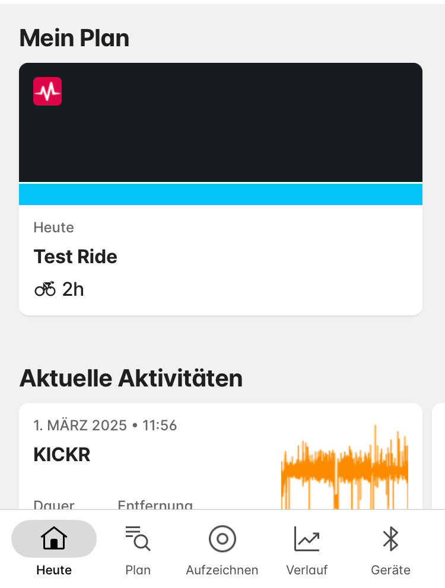
Task: Switch to the Verlauf tab label
Action: click(307, 570)
